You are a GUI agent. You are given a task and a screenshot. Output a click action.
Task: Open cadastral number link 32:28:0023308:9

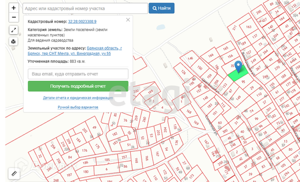82,22
